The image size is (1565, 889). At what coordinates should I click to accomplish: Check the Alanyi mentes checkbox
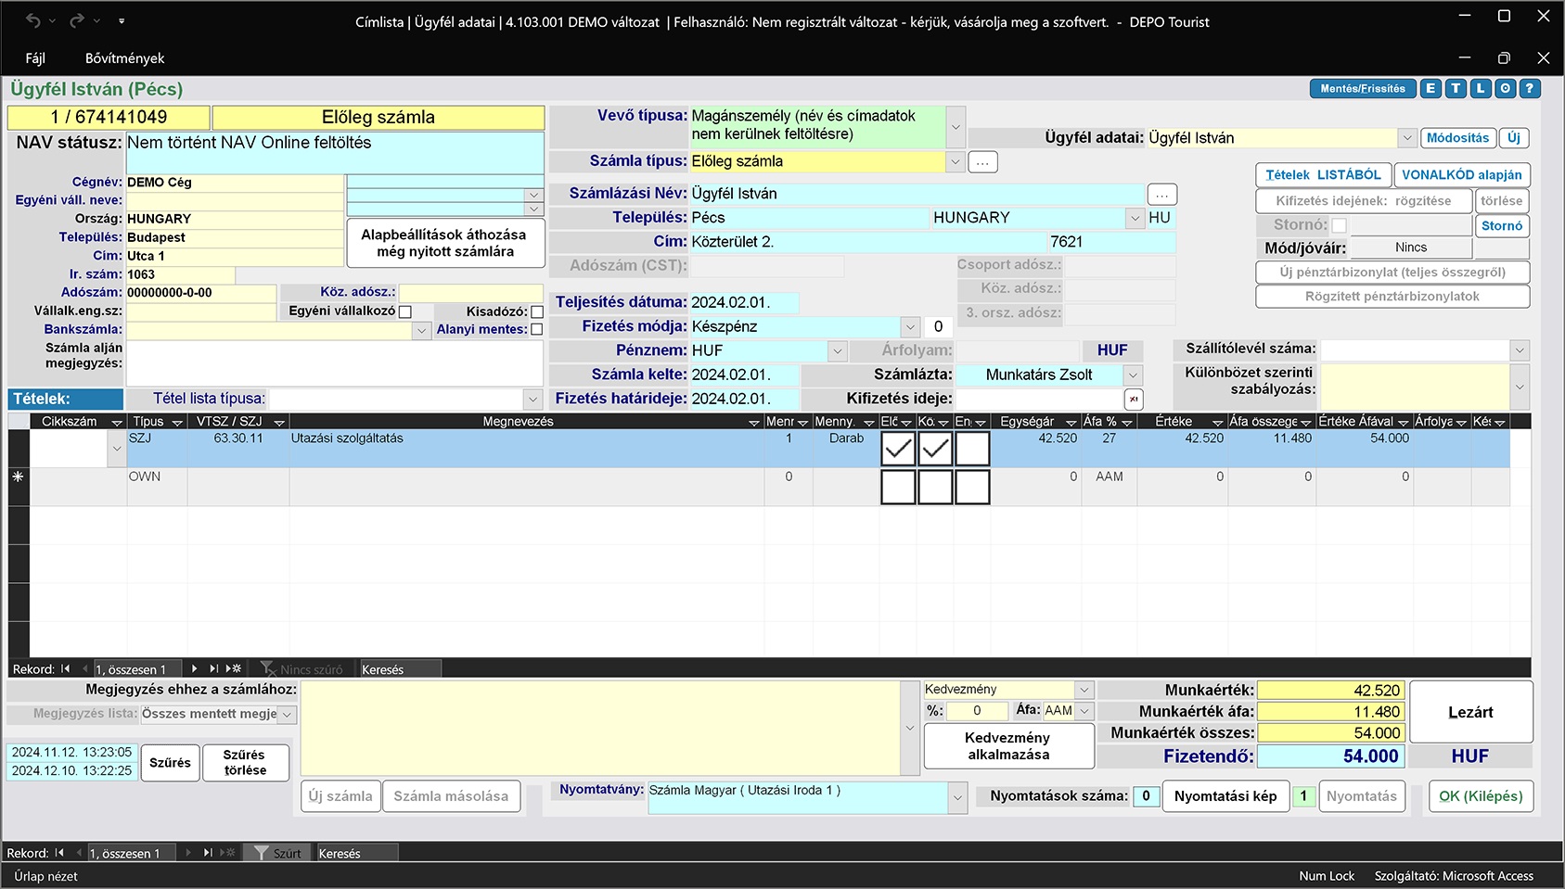[x=536, y=329]
